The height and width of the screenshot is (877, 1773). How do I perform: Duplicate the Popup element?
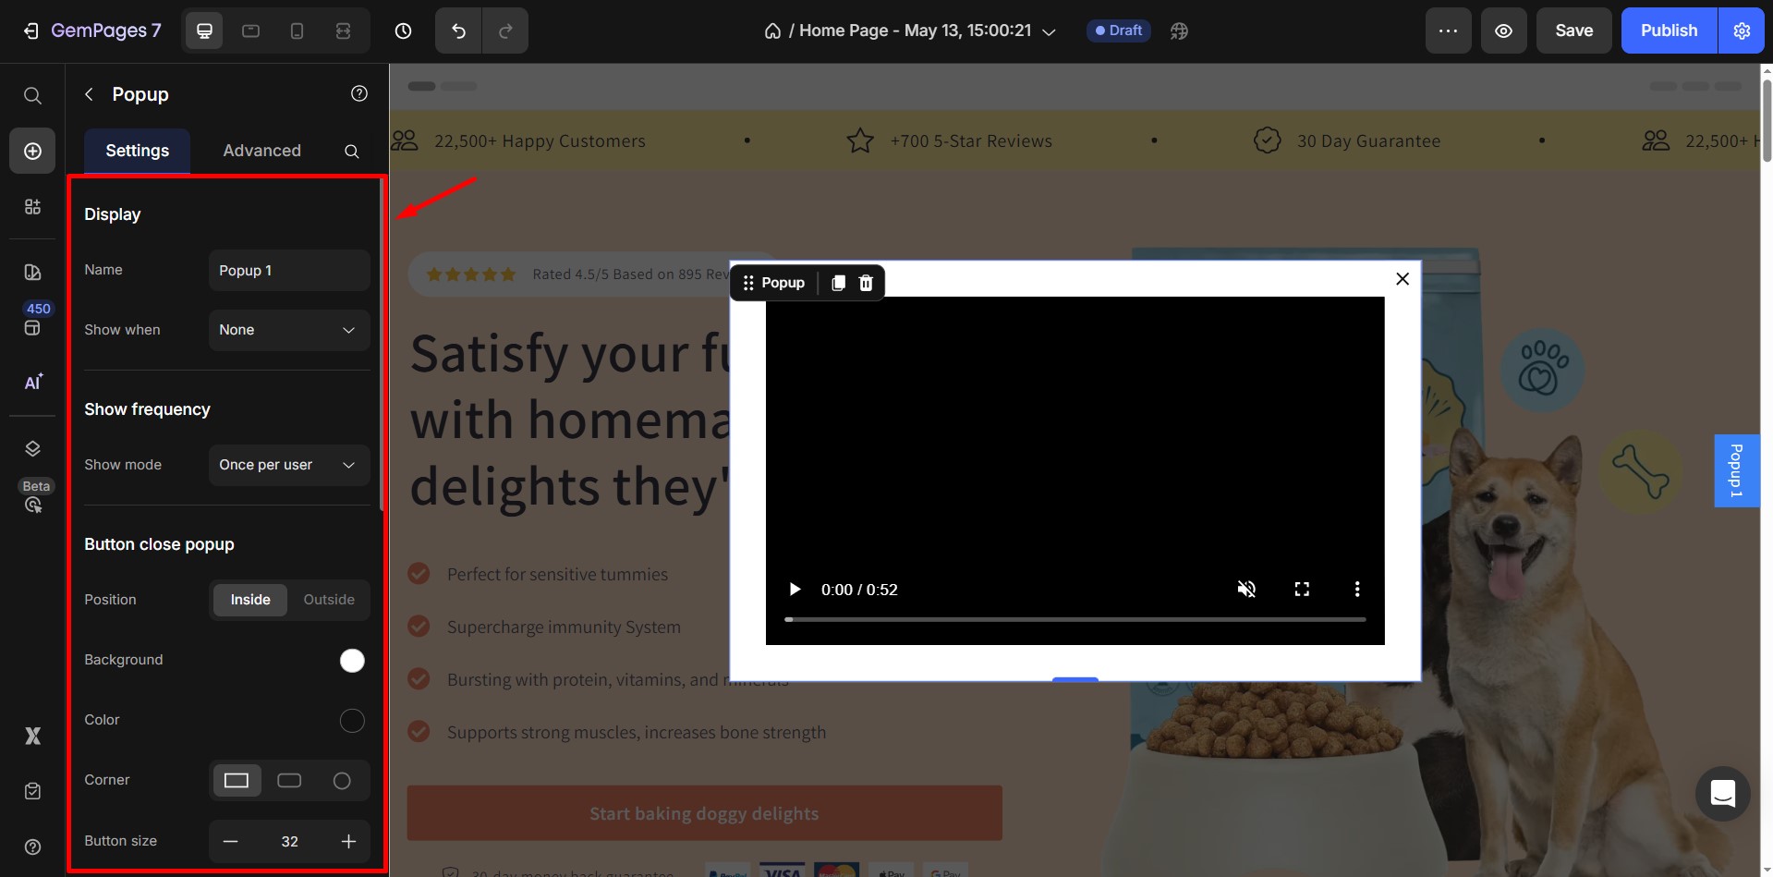pyautogui.click(x=838, y=283)
